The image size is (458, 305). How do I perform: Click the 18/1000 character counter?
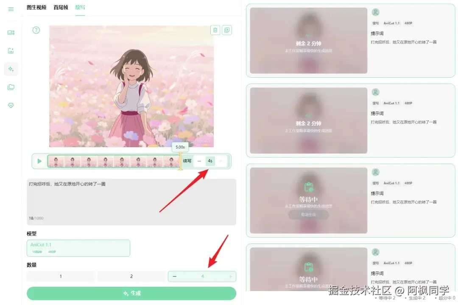36,218
